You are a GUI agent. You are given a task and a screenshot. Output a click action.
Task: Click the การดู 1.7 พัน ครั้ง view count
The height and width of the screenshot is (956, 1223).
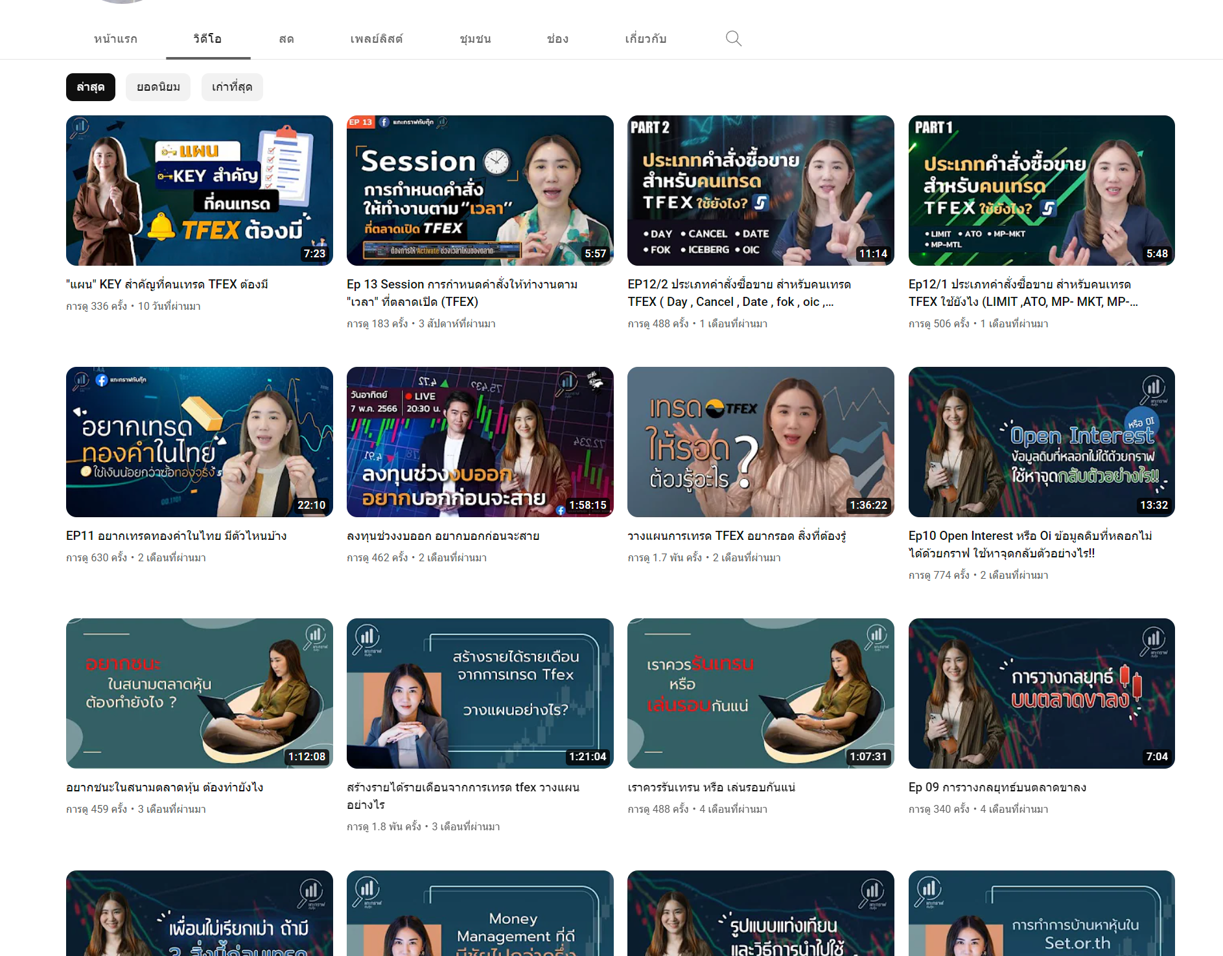[665, 557]
